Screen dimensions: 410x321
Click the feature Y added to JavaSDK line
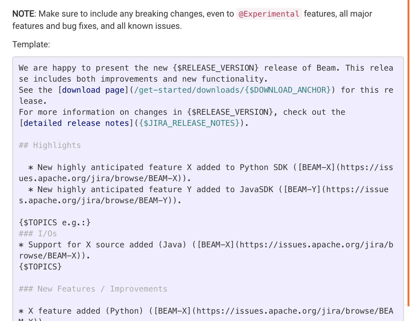click(204, 195)
